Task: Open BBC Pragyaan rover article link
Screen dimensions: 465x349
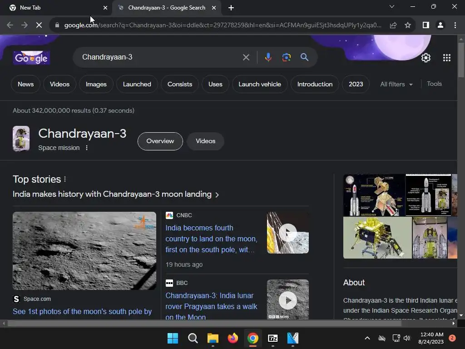Action: [x=211, y=306]
